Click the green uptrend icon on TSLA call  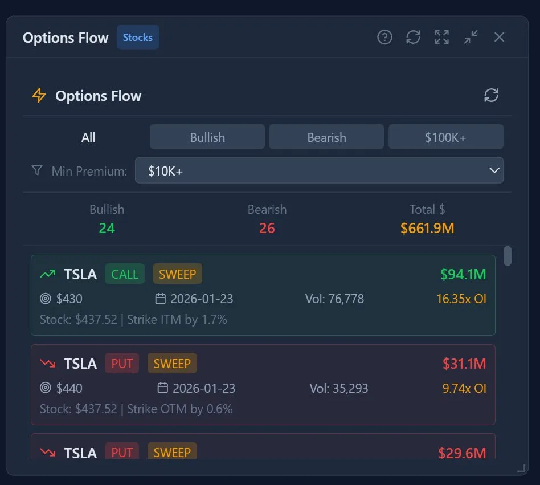(x=47, y=274)
